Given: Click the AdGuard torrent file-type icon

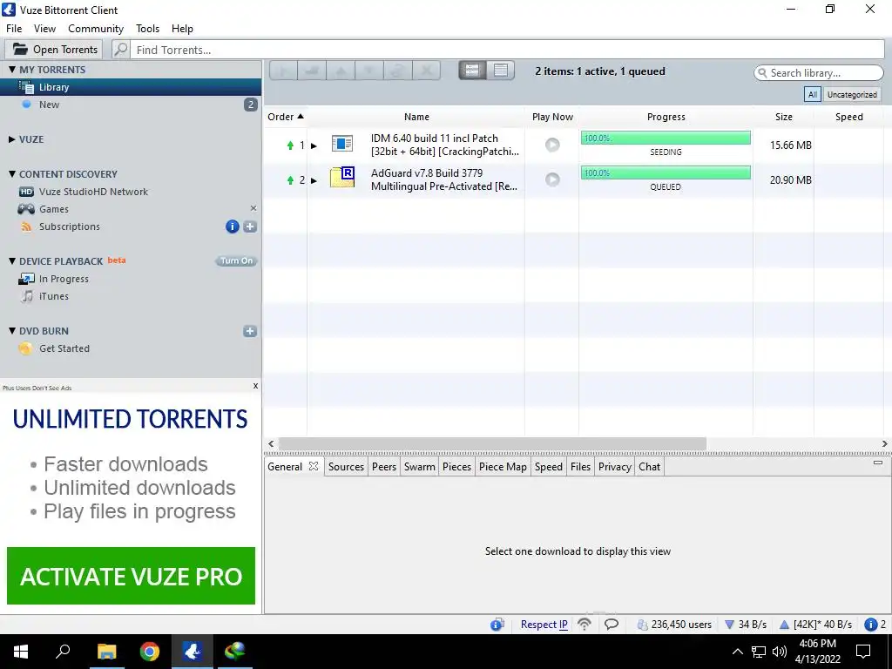Looking at the screenshot, I should tap(342, 177).
